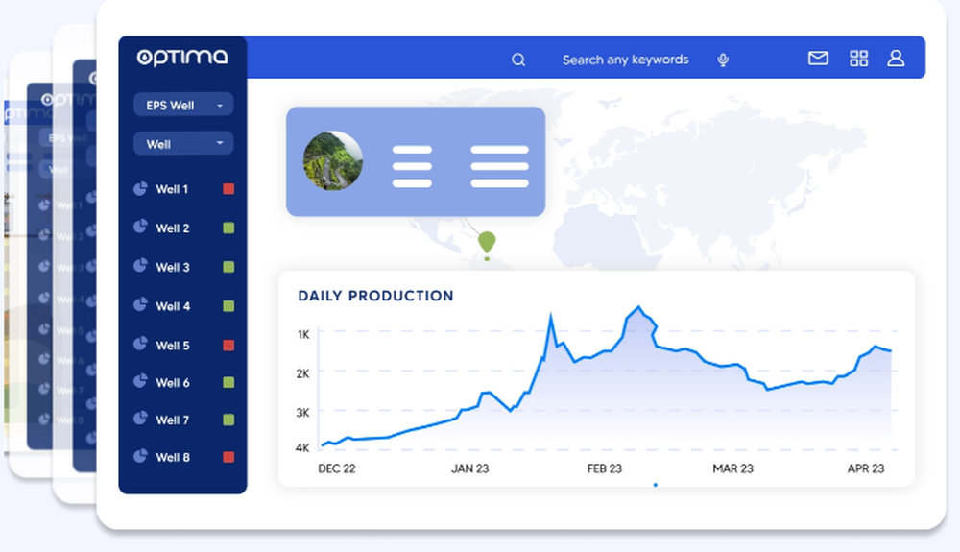Click the DEC 22 axis label
Screen dimensions: 960x552
pos(337,468)
